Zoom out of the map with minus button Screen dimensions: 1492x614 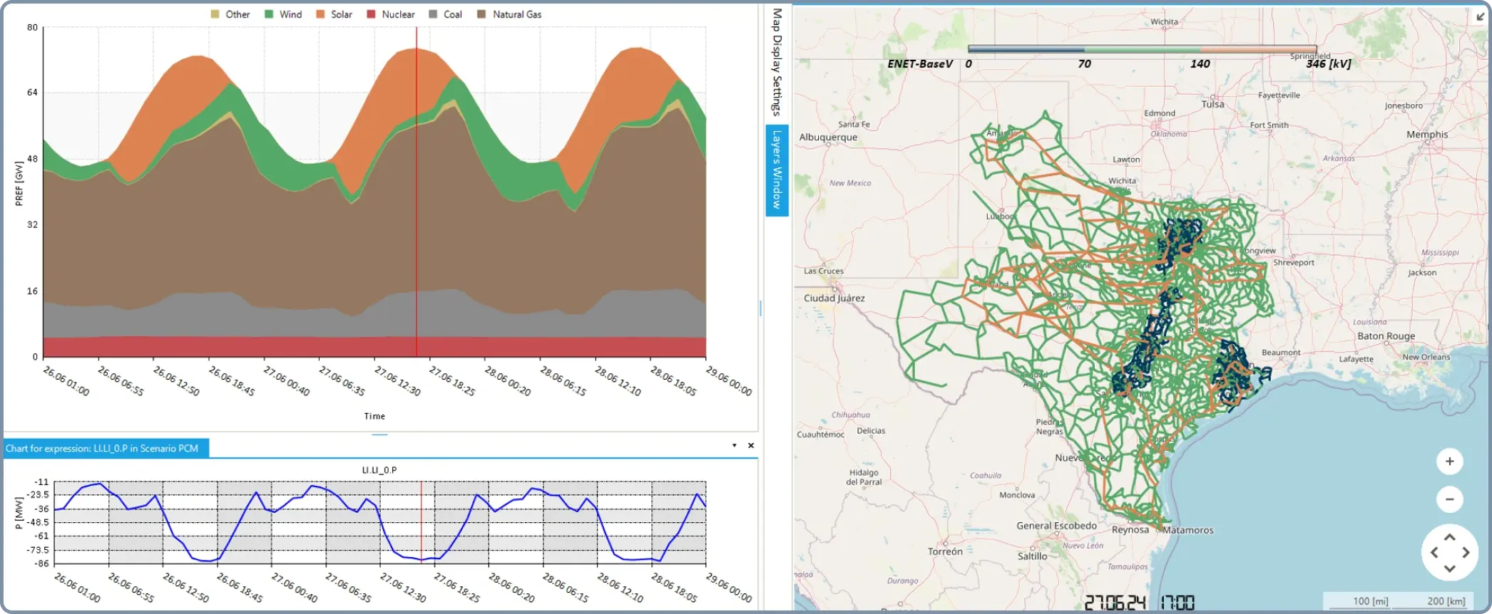point(1449,499)
